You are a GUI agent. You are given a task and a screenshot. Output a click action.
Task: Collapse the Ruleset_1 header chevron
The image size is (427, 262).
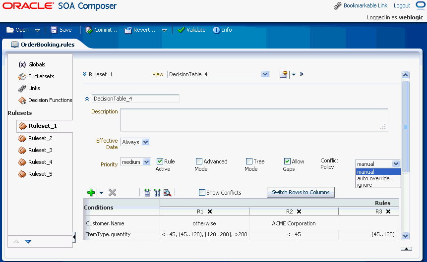click(x=85, y=74)
